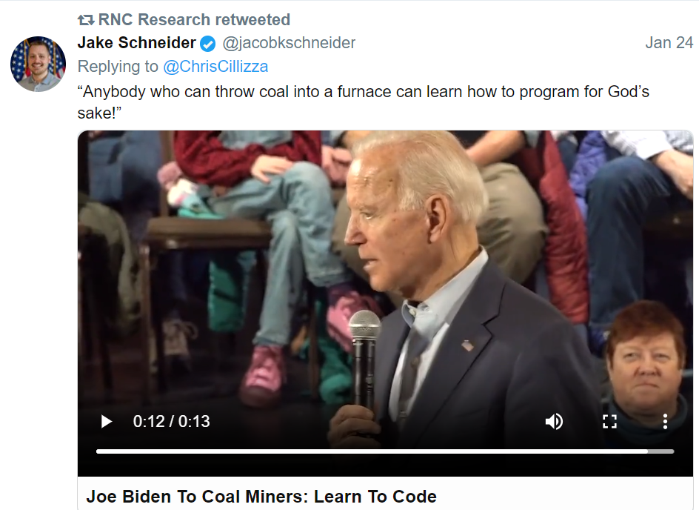Open the @jacobkschneider handle
This screenshot has height=510, width=699.
tap(289, 43)
